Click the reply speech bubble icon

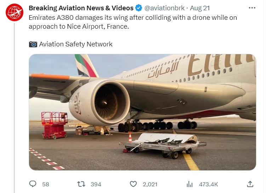point(33,184)
